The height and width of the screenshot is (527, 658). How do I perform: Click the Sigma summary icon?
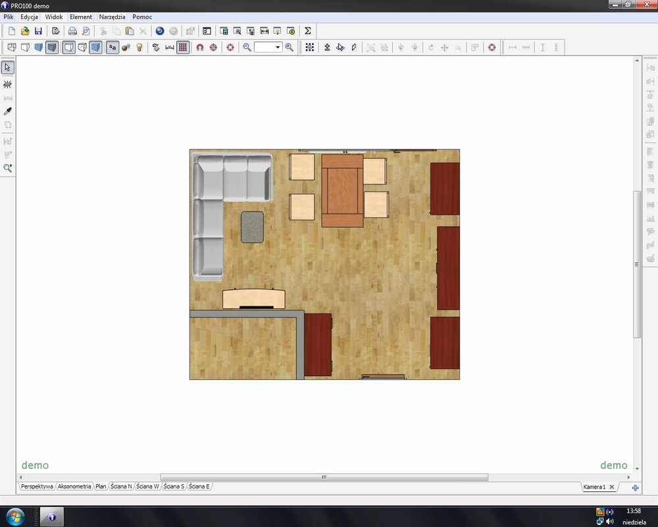[307, 31]
